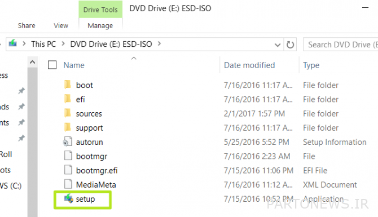Click autorun date 5/25/2016 5:52 PM
Screen dimensions: 378x217
[x=256, y=142]
